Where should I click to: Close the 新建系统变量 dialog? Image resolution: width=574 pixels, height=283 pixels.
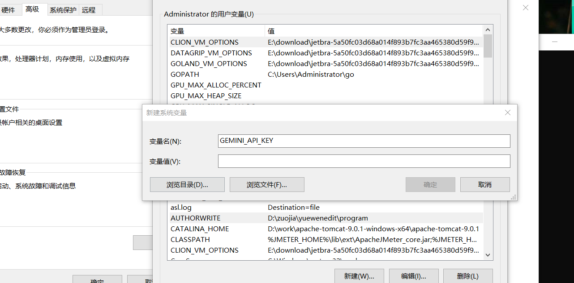click(x=507, y=112)
